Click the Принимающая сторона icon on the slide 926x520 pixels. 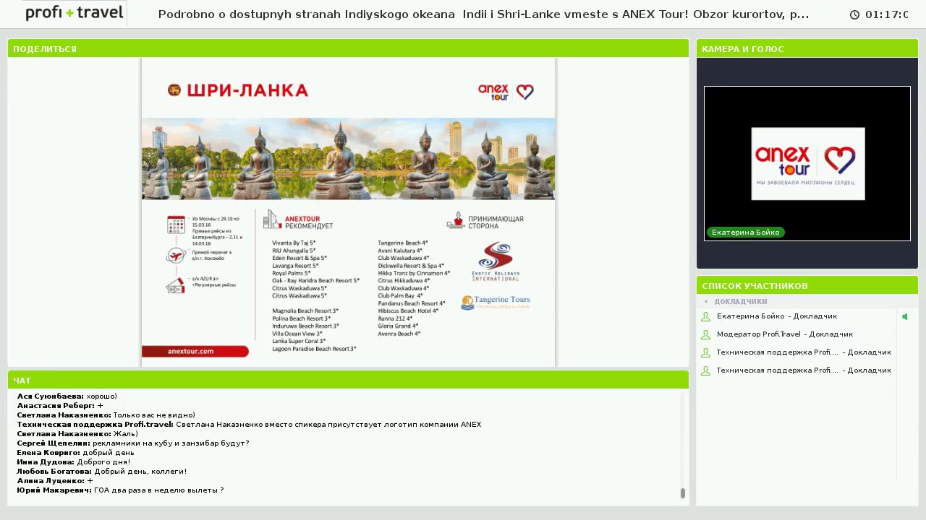coord(455,220)
